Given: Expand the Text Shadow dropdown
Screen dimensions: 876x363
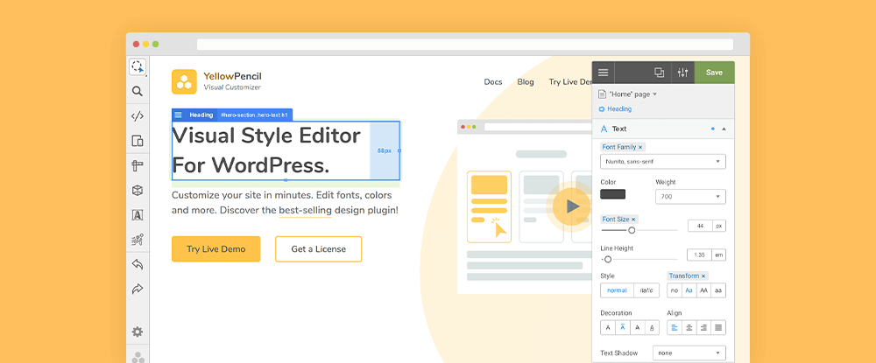Looking at the screenshot, I should (689, 353).
